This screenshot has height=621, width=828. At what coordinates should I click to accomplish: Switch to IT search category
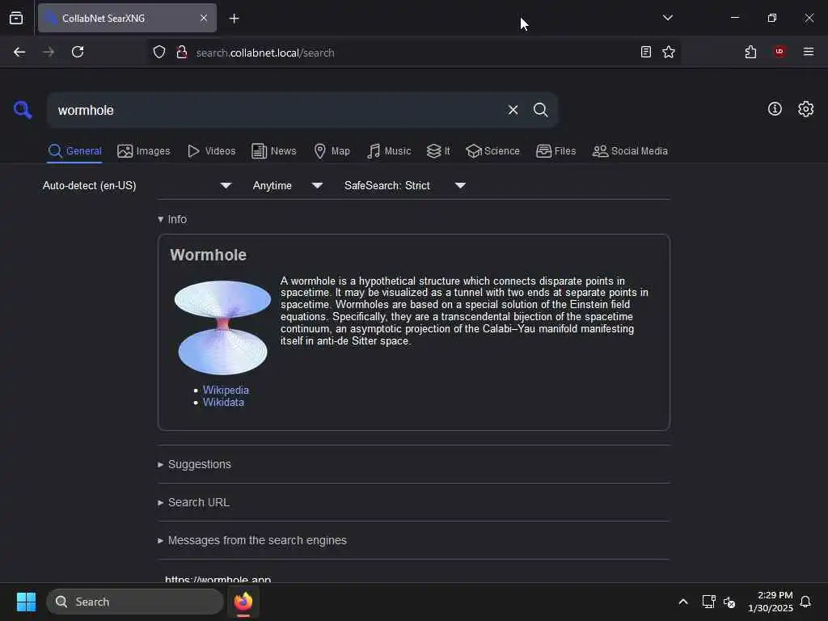coord(437,151)
